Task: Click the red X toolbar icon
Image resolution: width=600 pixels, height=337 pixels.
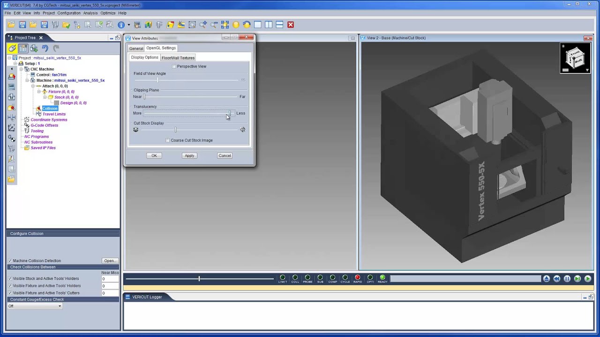Action: pyautogui.click(x=291, y=25)
